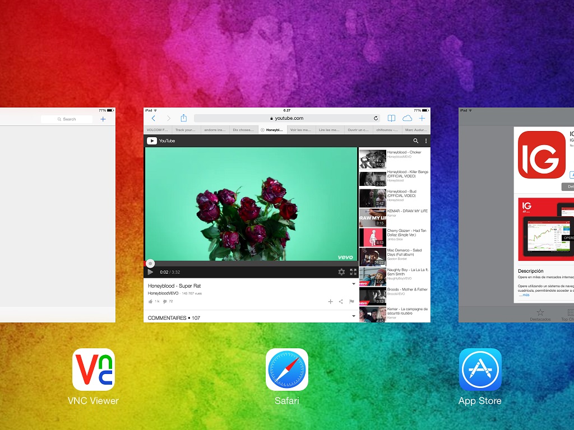This screenshot has height=430, width=574.
Task: Switch to the Lire les me... tab
Action: [330, 130]
